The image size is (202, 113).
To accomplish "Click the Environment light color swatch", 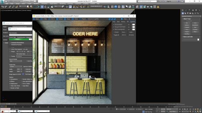I will [134, 24].
